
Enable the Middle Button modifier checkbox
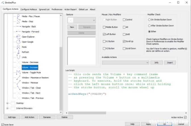tap(104, 27)
